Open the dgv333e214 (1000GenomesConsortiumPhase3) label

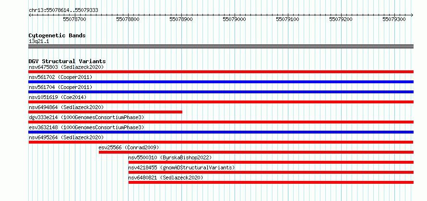[x=86, y=117]
